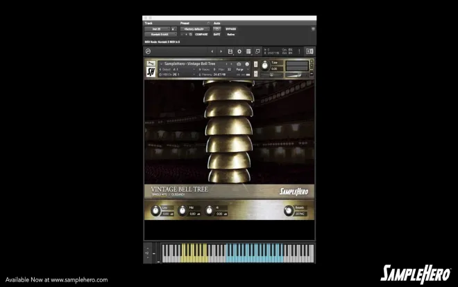Click the 'SampleHero - Vintage Bell Tree' instrument name
458x287 pixels.
(x=189, y=64)
